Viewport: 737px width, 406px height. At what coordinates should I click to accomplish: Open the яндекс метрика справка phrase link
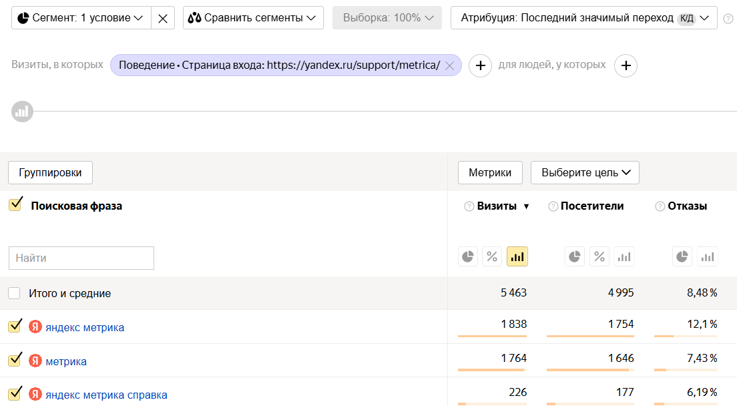point(106,395)
